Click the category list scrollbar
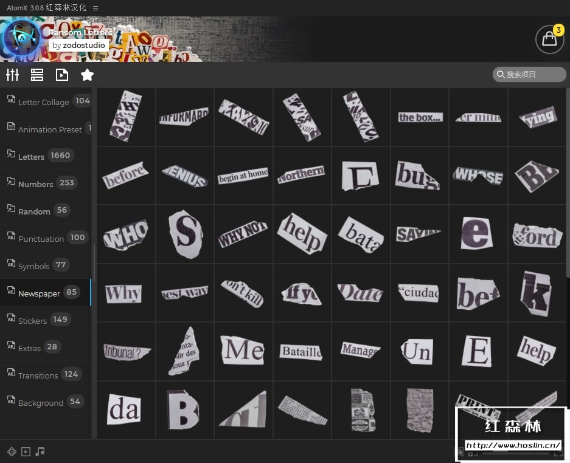 point(94,263)
